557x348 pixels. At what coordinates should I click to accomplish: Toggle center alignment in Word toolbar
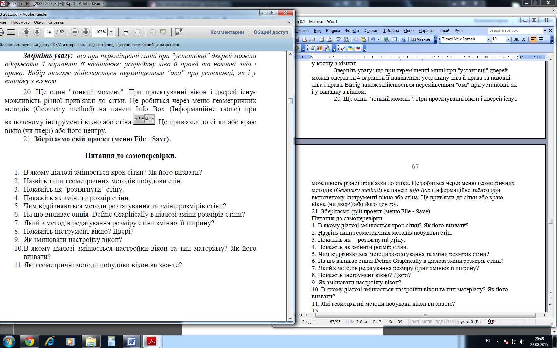click(541, 39)
